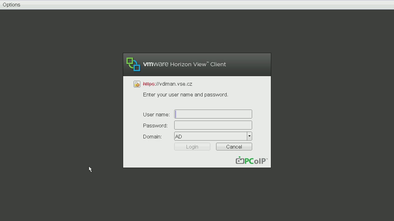
Task: Focus the Password input field
Action: (x=213, y=125)
